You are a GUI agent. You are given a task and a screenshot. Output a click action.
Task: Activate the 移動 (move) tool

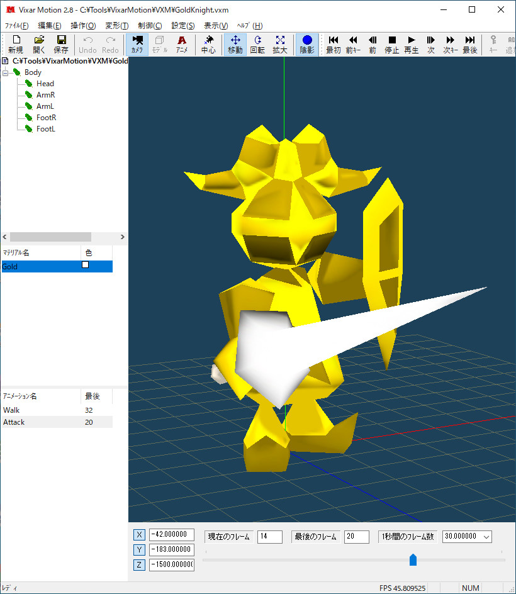click(235, 45)
